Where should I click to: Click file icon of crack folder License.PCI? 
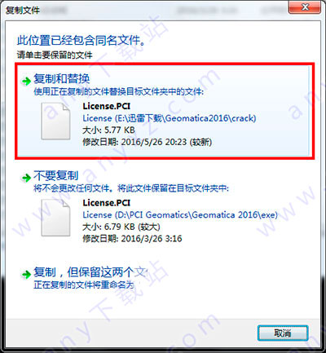pos(55,121)
